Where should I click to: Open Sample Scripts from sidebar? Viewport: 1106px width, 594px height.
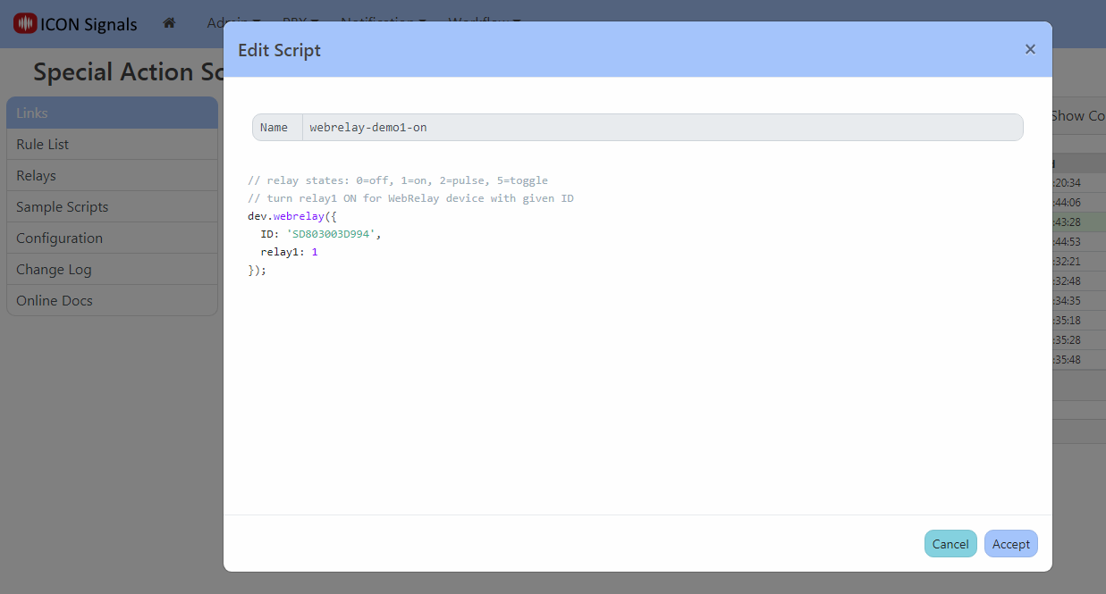point(62,206)
